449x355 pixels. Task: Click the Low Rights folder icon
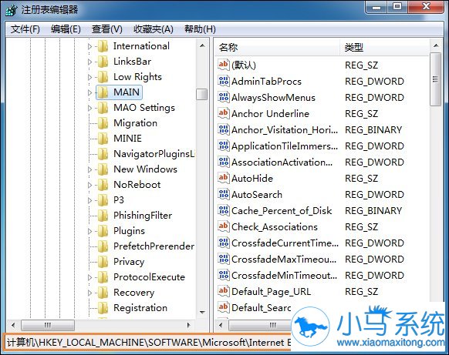[x=103, y=77]
